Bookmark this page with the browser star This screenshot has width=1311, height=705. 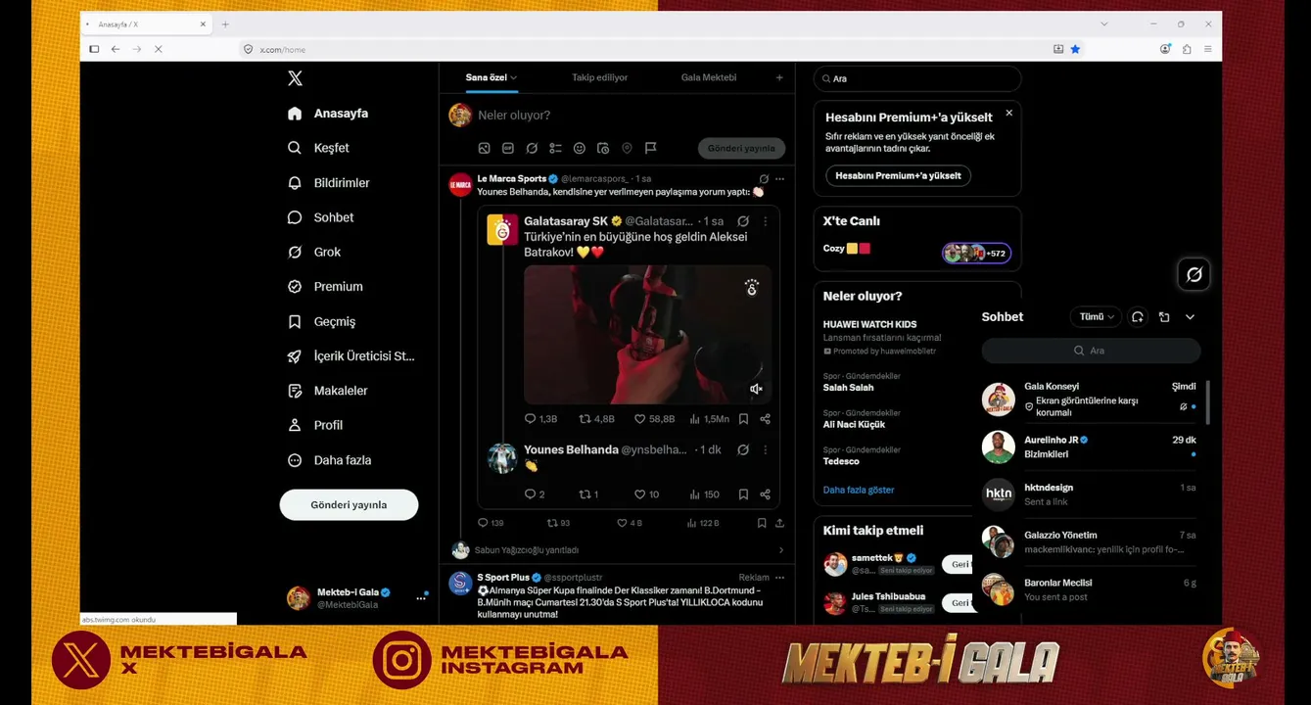coord(1075,49)
